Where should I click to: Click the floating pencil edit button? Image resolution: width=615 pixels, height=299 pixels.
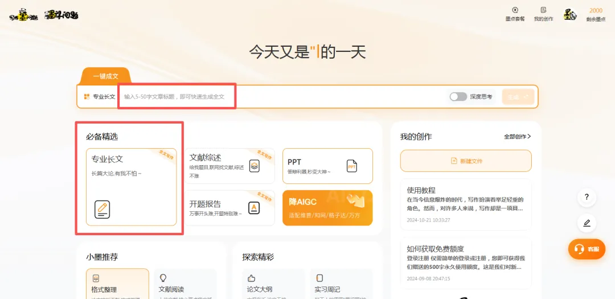point(587,223)
